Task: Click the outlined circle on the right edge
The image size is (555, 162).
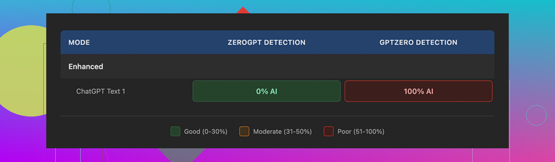Action: click(x=536, y=115)
